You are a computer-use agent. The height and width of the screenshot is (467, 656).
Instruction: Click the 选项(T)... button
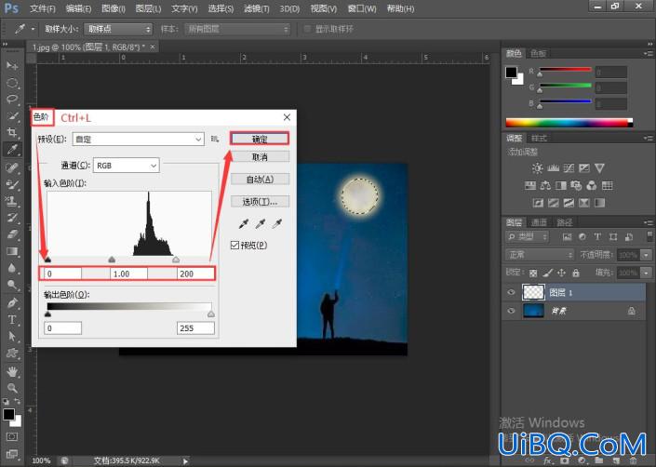point(260,202)
